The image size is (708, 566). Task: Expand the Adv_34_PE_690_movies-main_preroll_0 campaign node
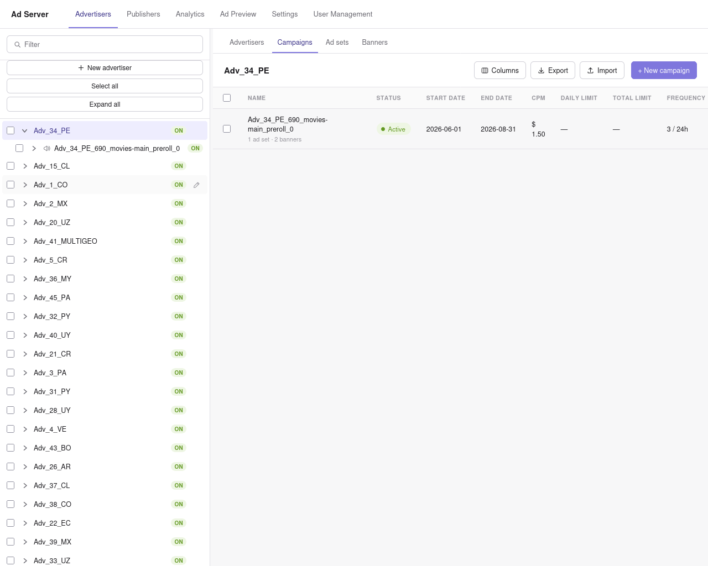(34, 149)
